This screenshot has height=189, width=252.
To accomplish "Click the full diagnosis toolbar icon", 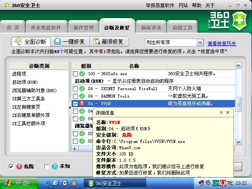I will [18, 42].
